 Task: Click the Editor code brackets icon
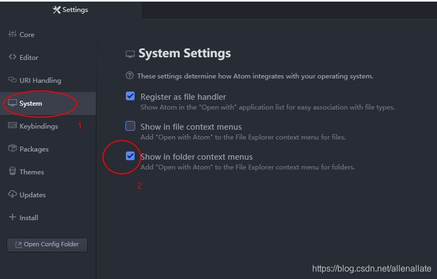click(x=13, y=57)
